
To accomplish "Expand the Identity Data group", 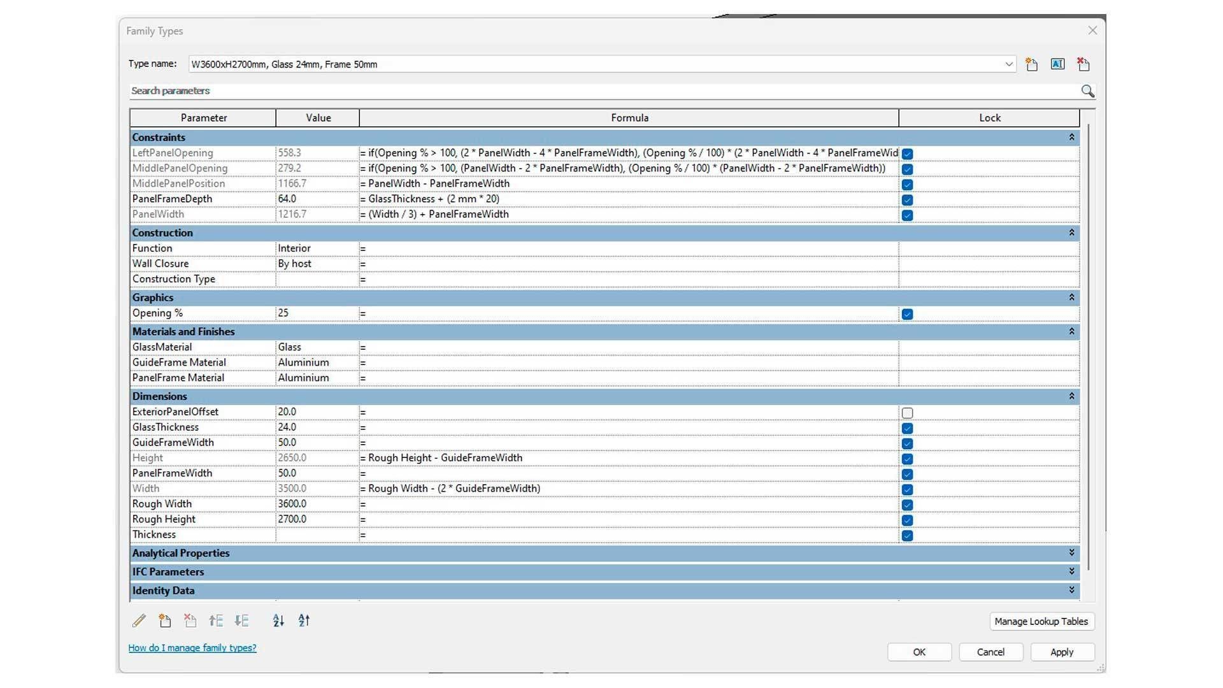I will [x=1071, y=591].
